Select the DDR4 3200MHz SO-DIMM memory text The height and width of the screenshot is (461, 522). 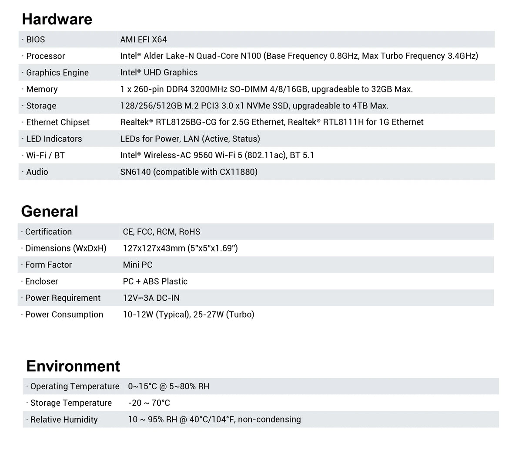click(267, 89)
